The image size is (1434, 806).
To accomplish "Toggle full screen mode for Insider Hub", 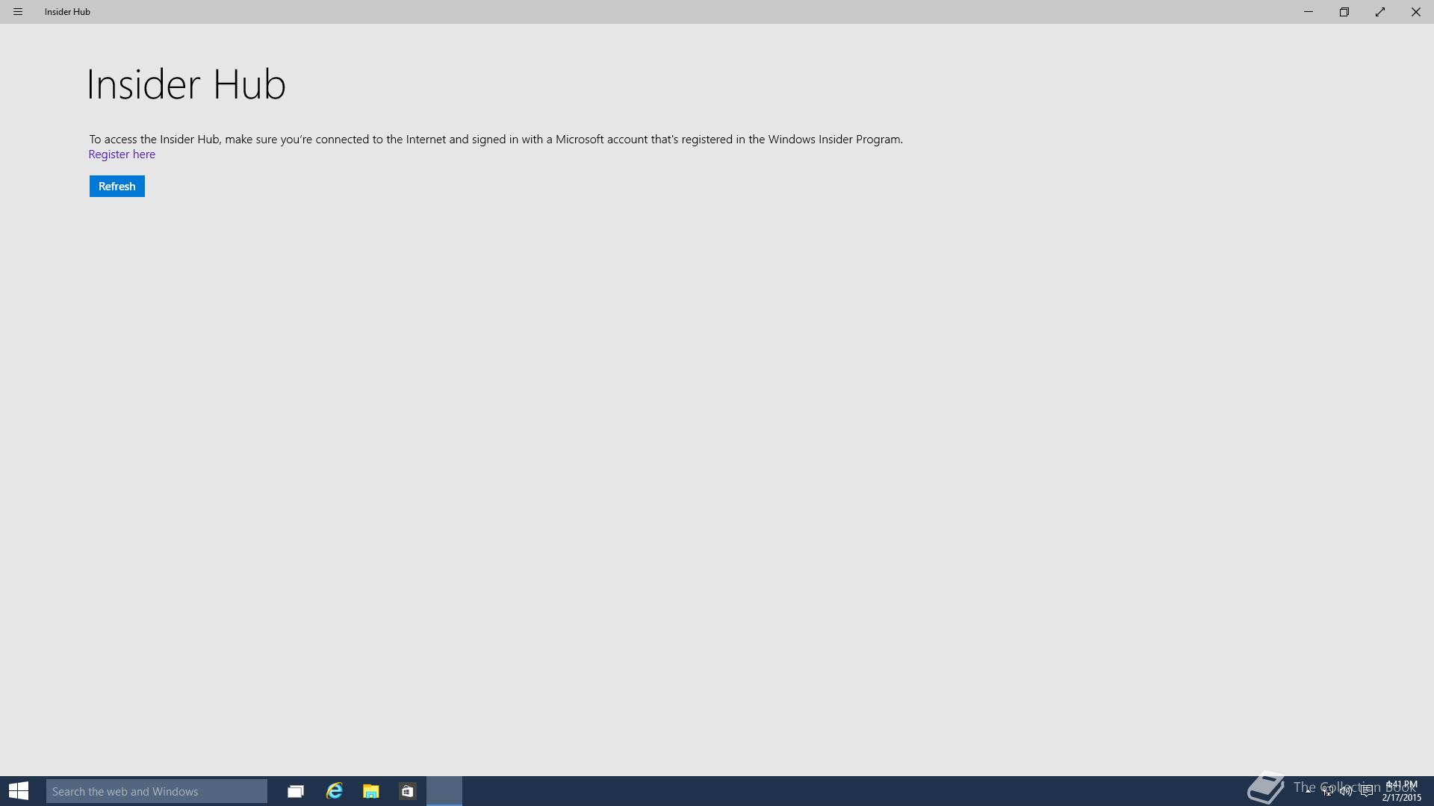I will click(1380, 12).
